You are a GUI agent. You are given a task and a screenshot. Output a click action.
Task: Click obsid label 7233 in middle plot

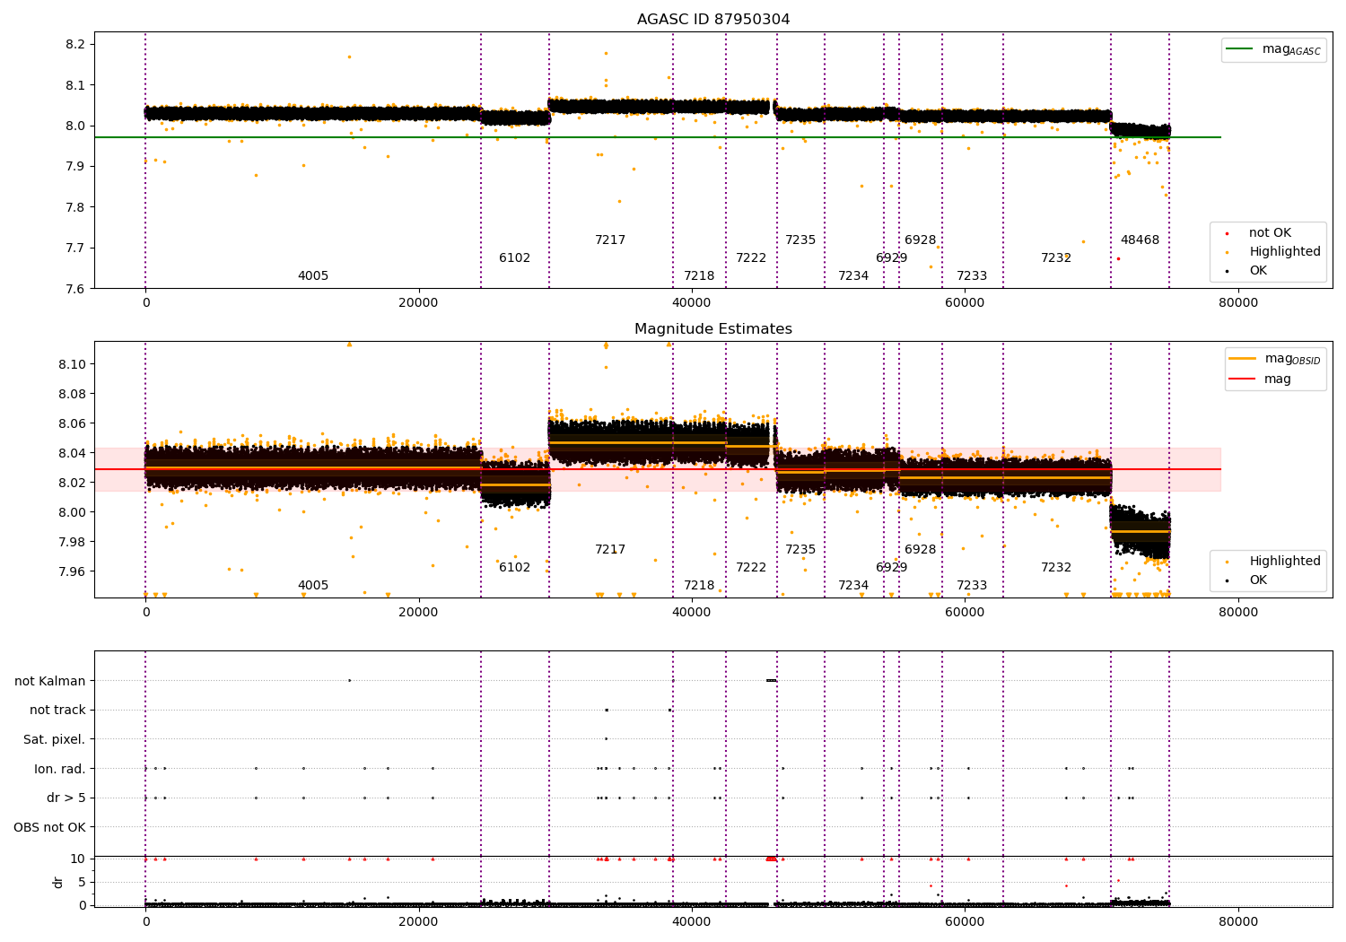click(x=972, y=586)
